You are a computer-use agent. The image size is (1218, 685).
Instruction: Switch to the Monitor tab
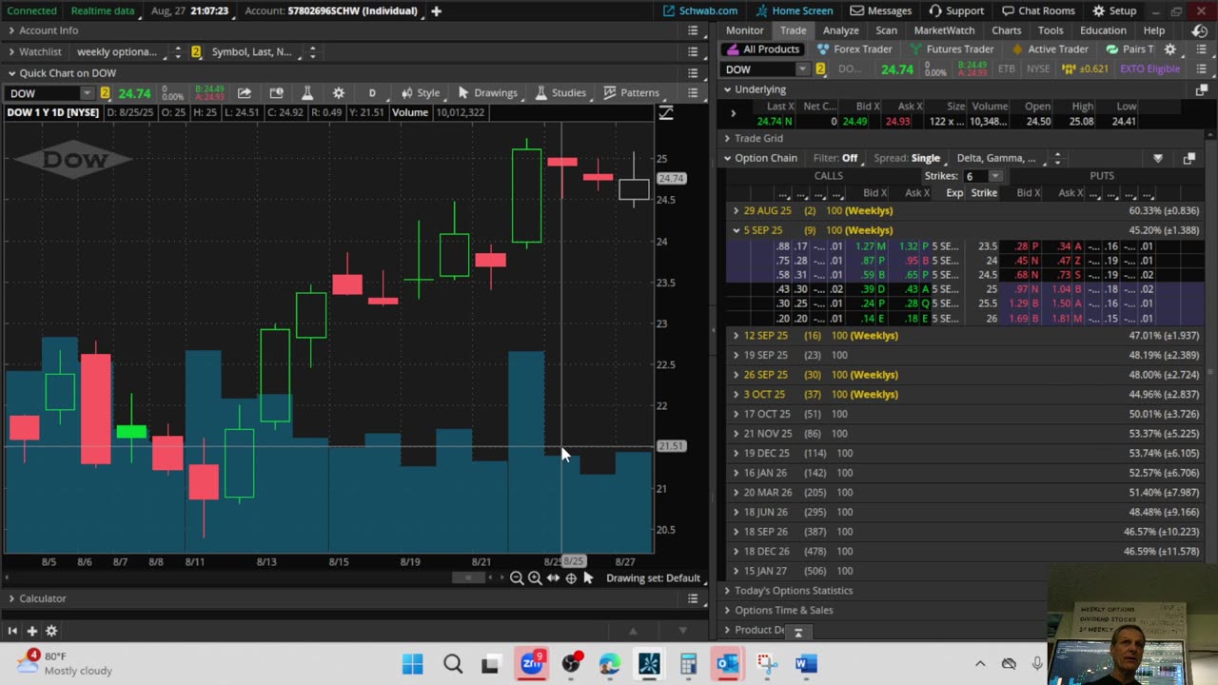[x=744, y=30]
